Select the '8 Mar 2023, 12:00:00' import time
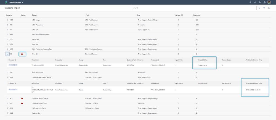This screenshot has width=276, height=120. click(253, 90)
